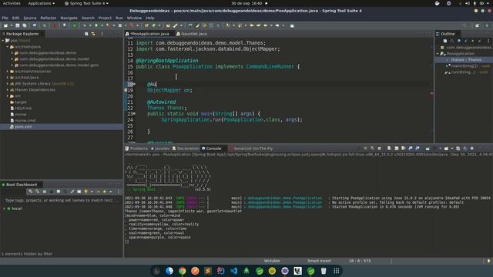Collapse All in Package Explorer toolbar

86,34
